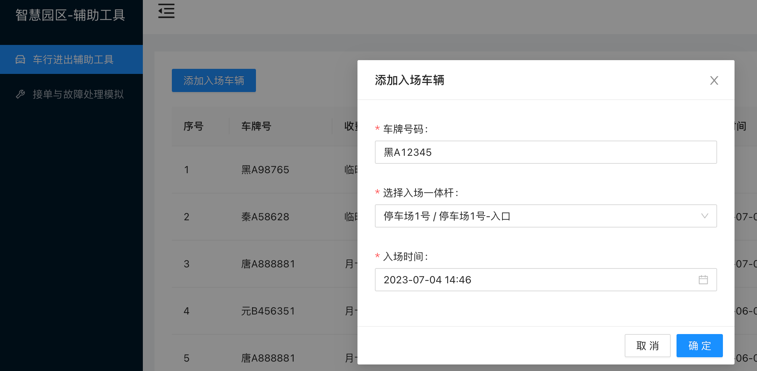Close the 添加入场车辆 dialog via X

coord(714,80)
